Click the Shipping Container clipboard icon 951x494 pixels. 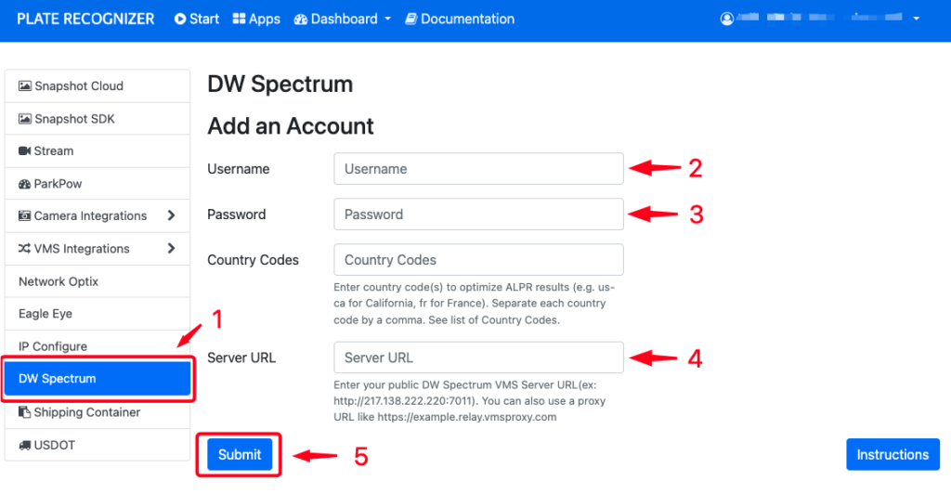24,412
